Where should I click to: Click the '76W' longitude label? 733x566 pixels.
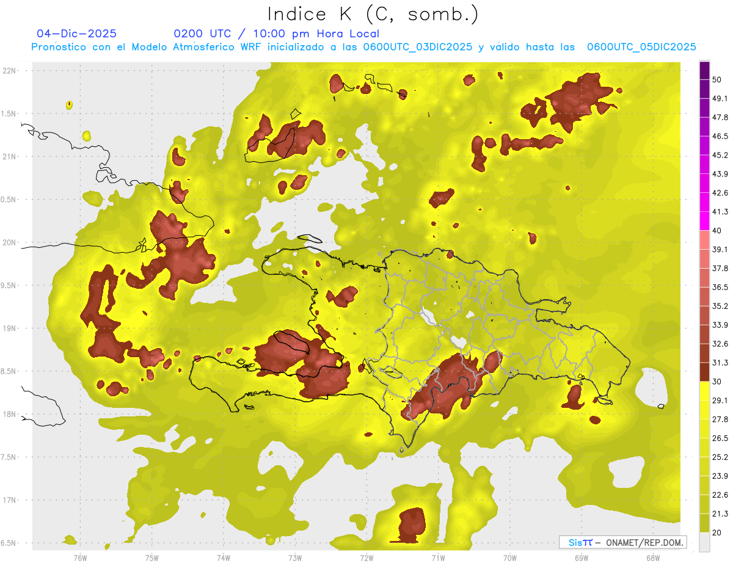pyautogui.click(x=80, y=557)
